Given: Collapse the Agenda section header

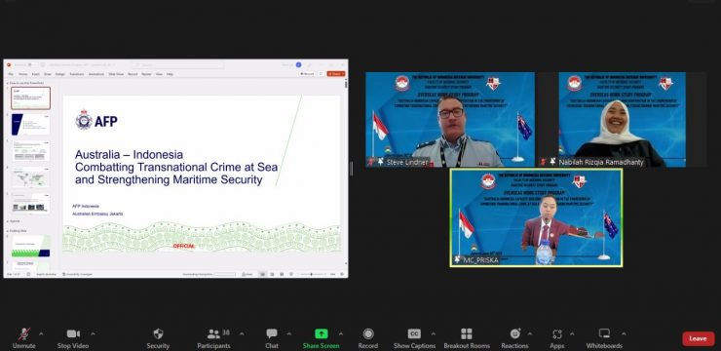Looking at the screenshot, I should [x=8, y=221].
